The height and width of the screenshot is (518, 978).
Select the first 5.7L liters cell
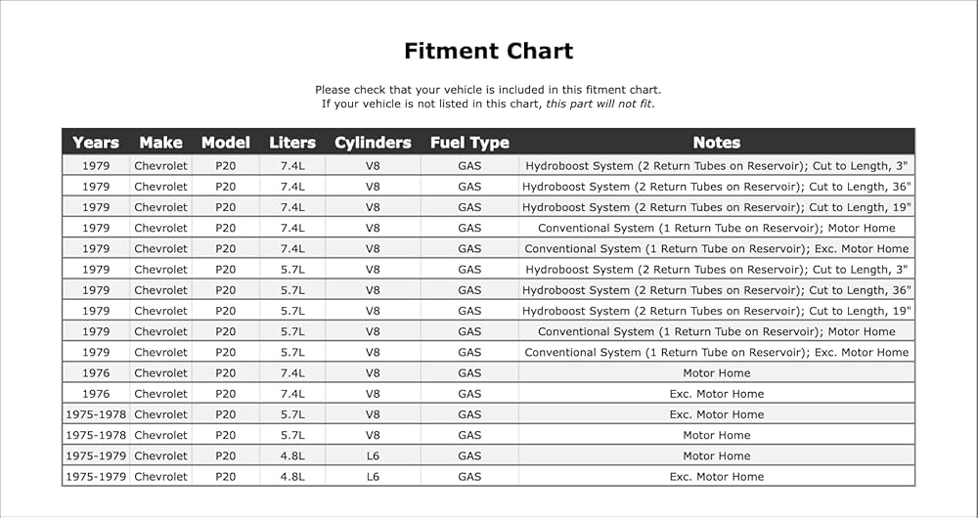coord(292,270)
